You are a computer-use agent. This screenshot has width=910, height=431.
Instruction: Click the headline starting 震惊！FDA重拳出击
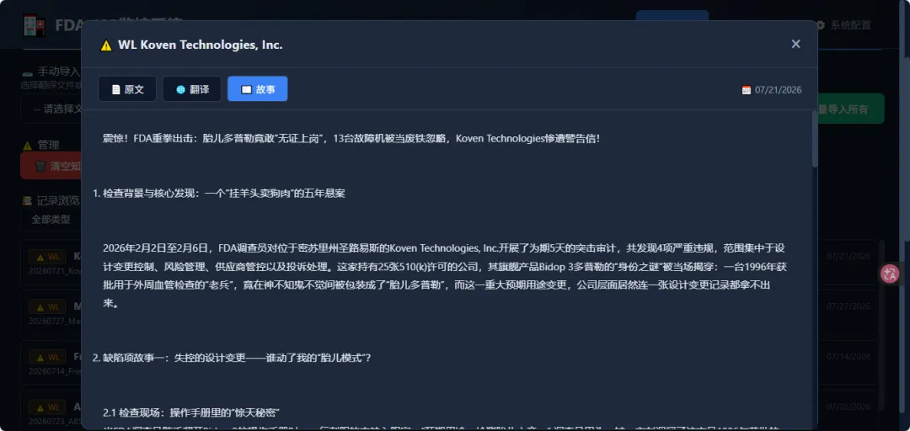[x=351, y=139]
